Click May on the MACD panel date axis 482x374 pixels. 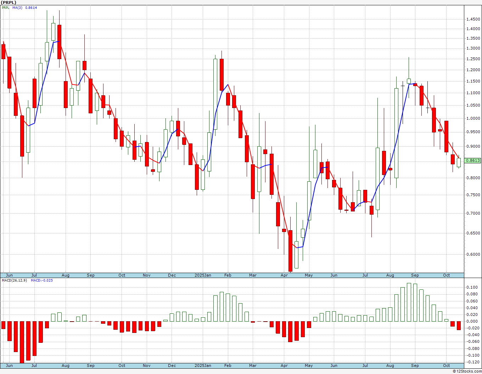[309, 365]
